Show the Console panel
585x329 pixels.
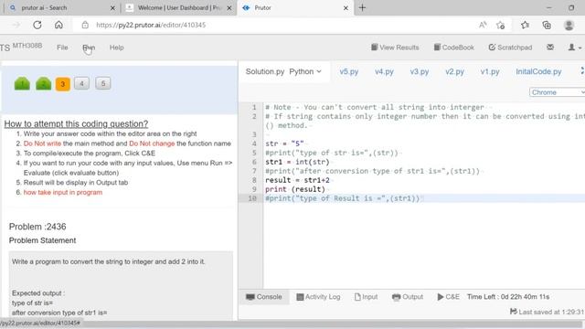[x=264, y=297]
